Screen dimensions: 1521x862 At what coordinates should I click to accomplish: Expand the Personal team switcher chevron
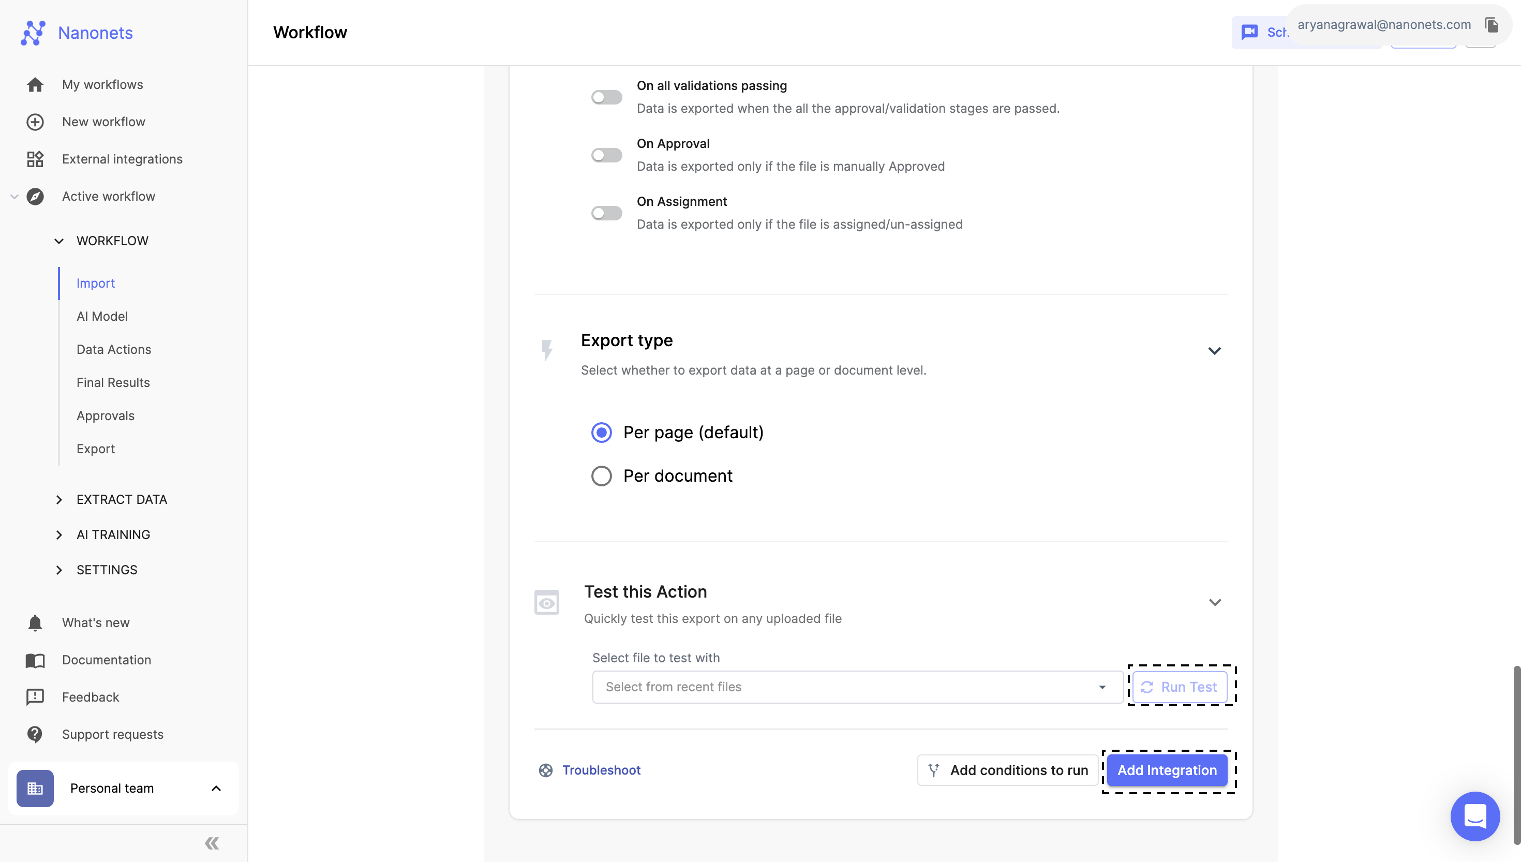coord(216,789)
